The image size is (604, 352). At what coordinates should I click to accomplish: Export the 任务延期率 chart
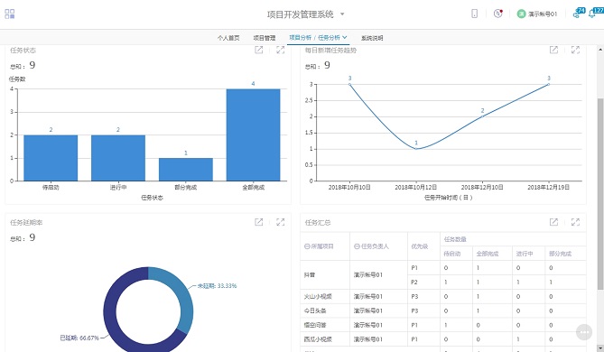tap(259, 222)
